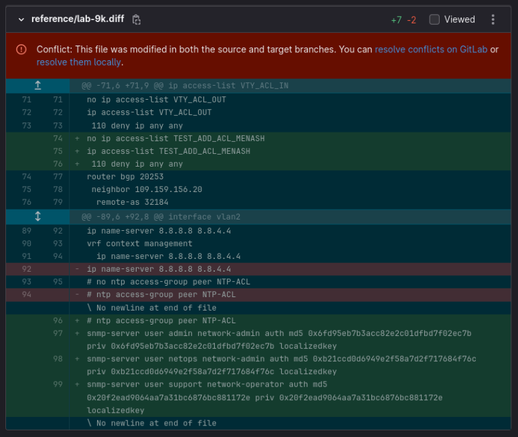Select new line number 74 on added line

tap(58, 139)
